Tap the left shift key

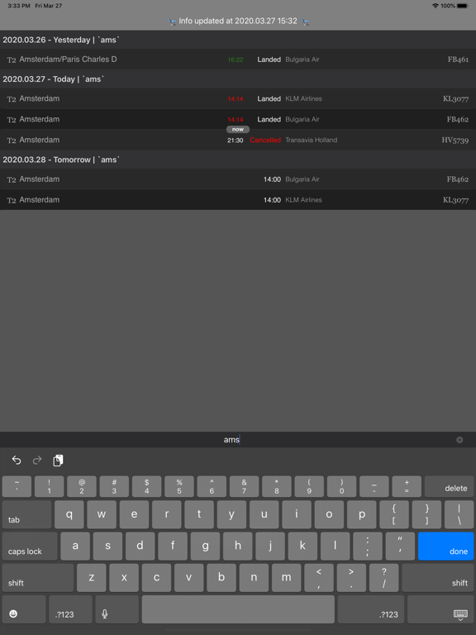[x=38, y=578]
